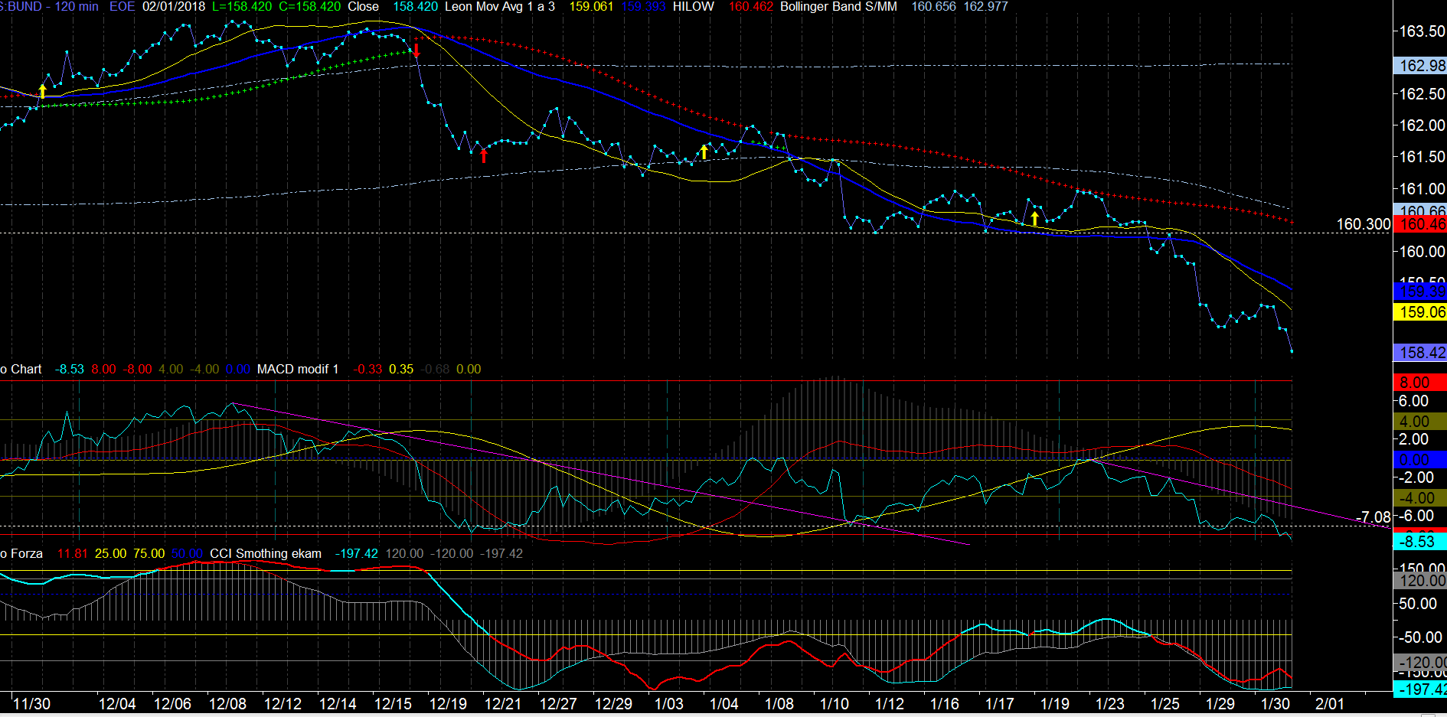Select the 11/30 date on time axis

tap(32, 704)
